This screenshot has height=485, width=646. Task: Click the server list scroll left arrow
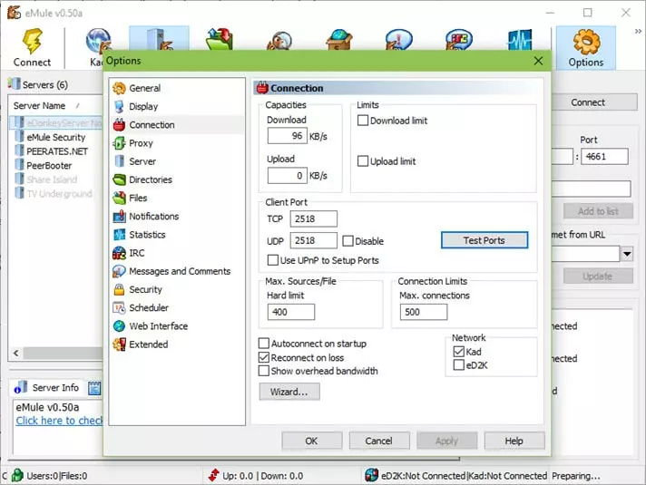16,353
